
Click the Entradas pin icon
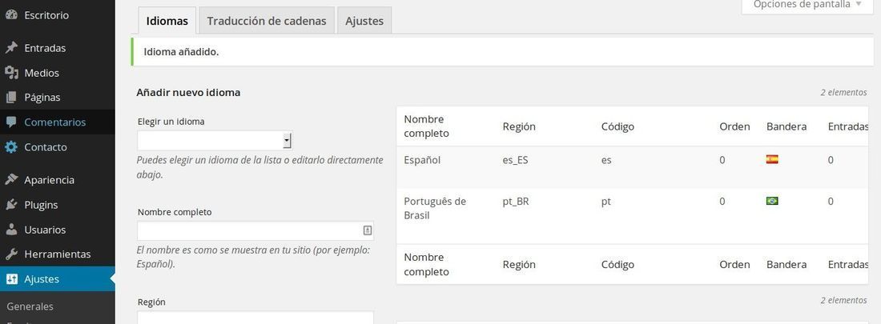click(x=11, y=48)
